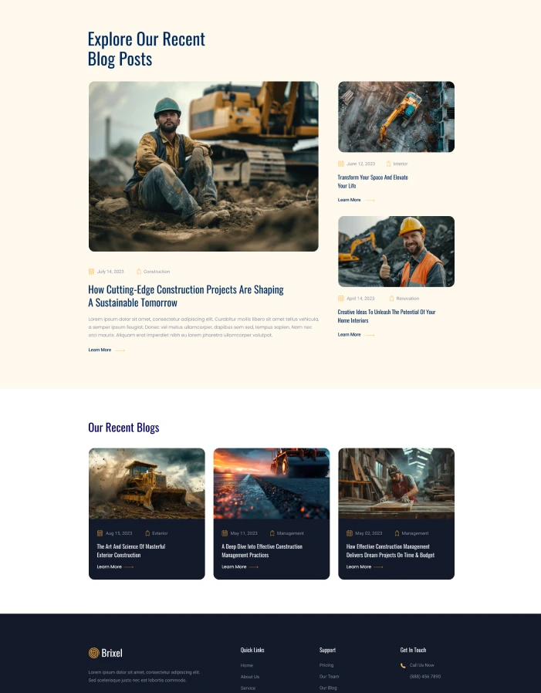Select the Construction category label

click(157, 272)
